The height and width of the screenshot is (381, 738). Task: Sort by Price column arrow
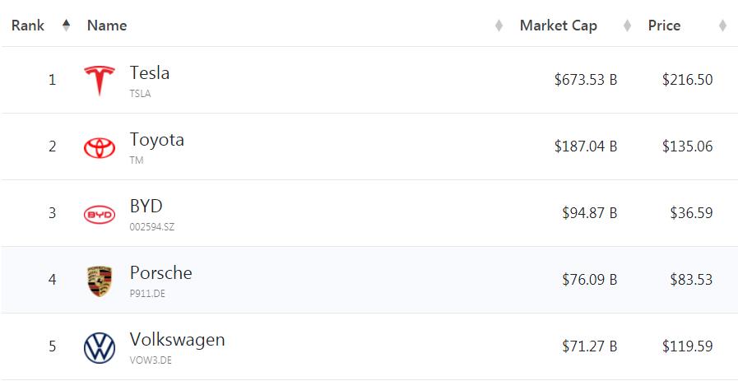tap(722, 26)
